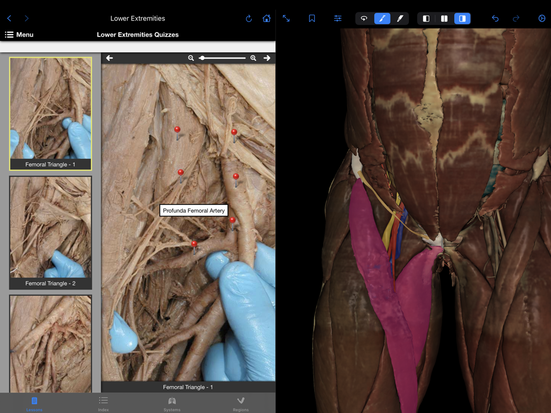Open the display settings sliders panel
The width and height of the screenshot is (551, 413).
pos(337,18)
